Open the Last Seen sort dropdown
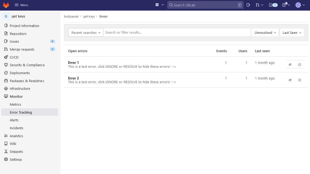The width and height of the screenshot is (310, 174). [292, 33]
